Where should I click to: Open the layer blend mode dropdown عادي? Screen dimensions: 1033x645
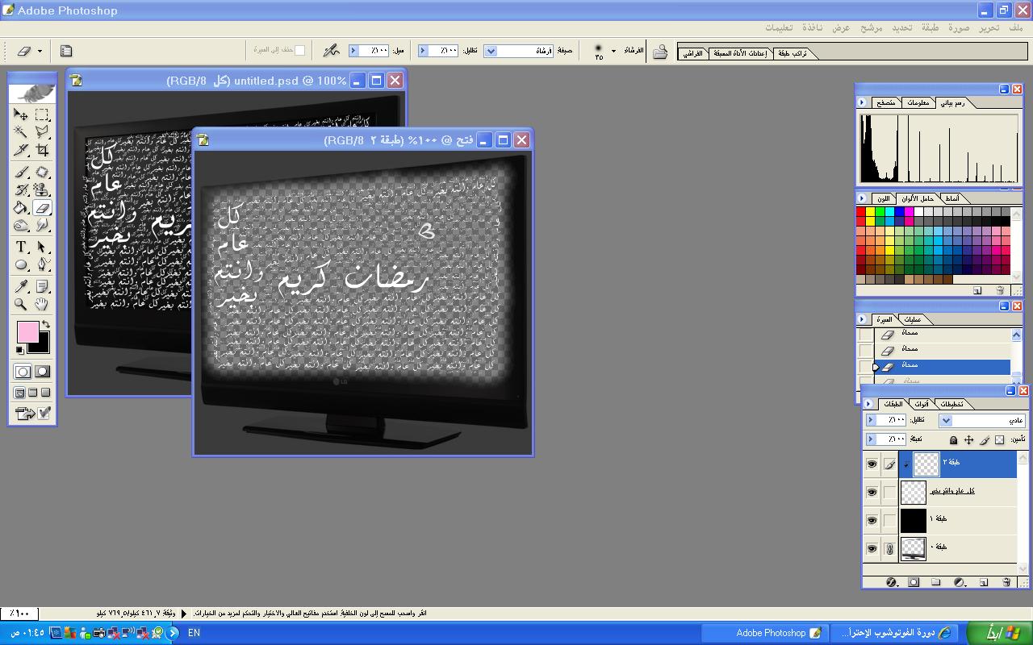(947, 420)
